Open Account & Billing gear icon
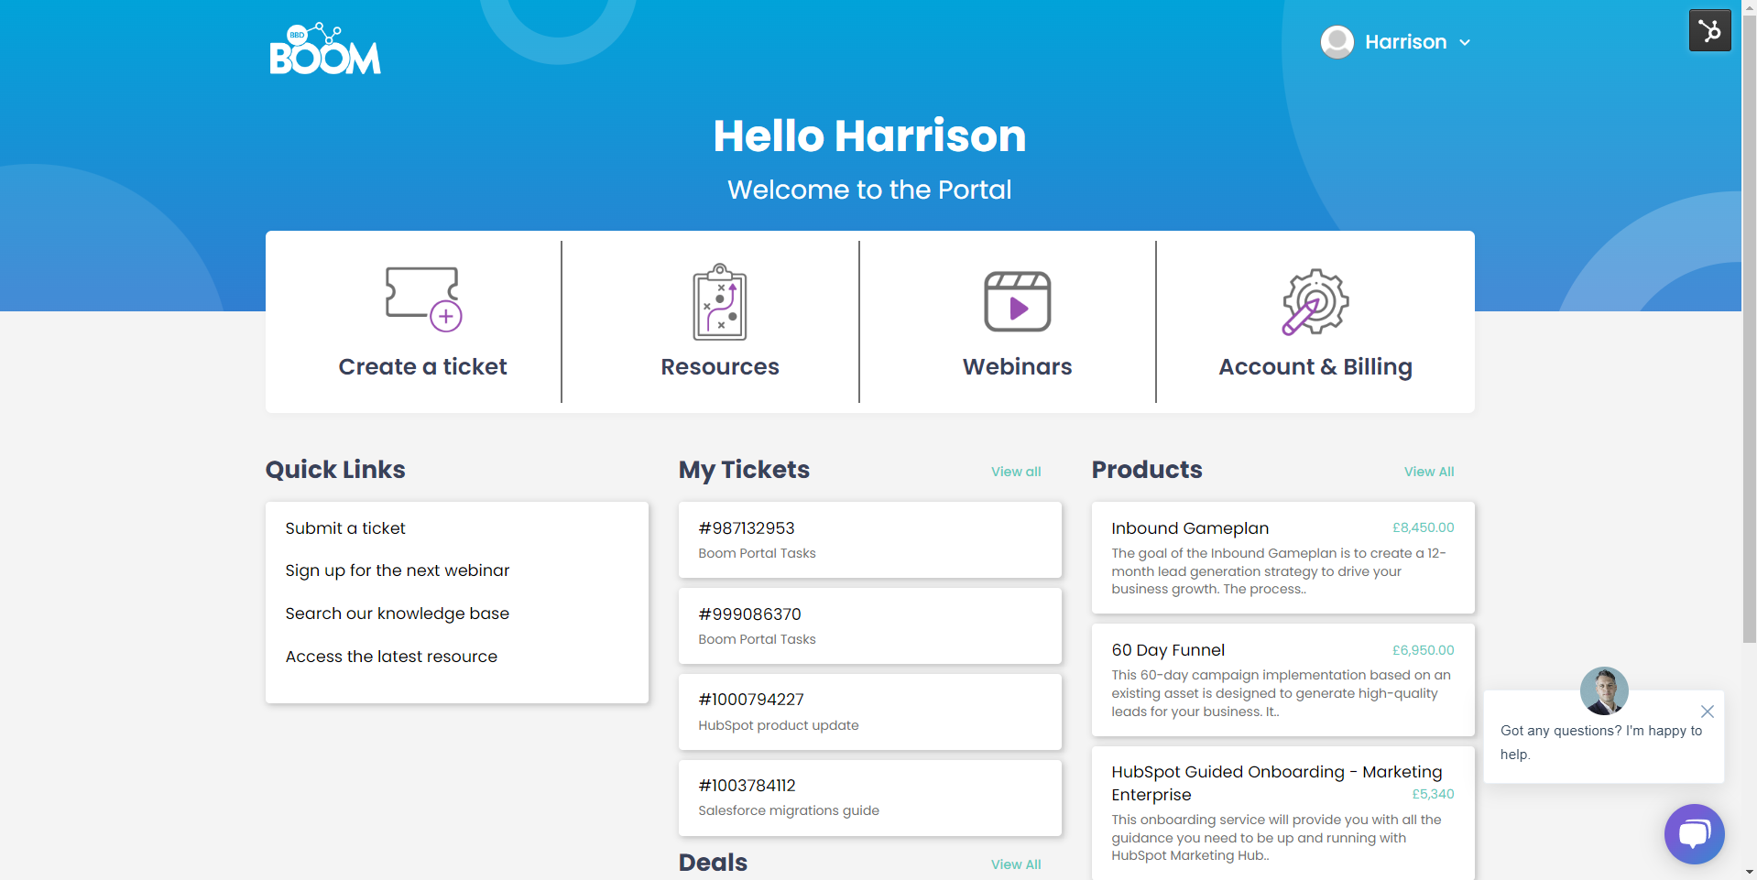Screen dimensions: 1757x880 (x=1315, y=302)
